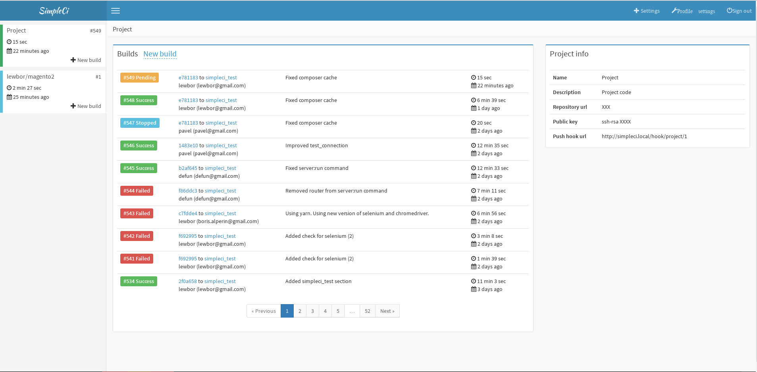The height and width of the screenshot is (372, 757).
Task: Select the Project card in sidebar
Action: coord(54,45)
